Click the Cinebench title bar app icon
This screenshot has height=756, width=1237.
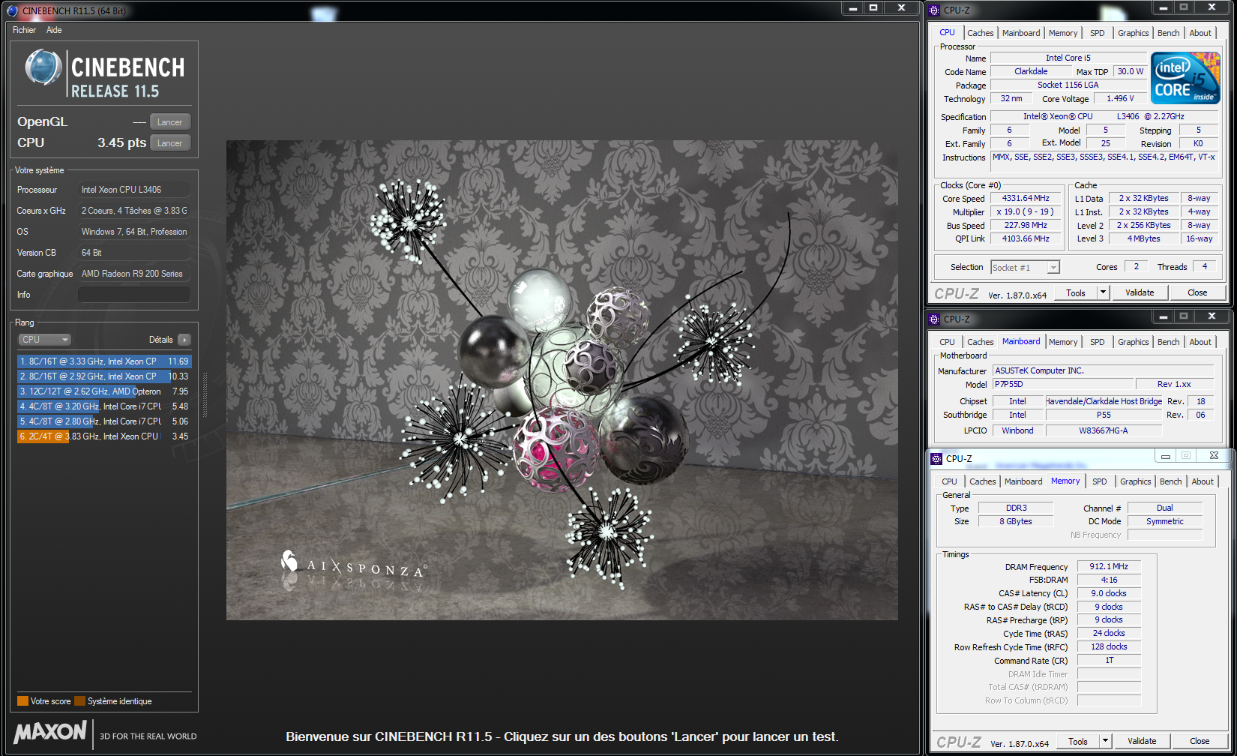click(x=12, y=10)
